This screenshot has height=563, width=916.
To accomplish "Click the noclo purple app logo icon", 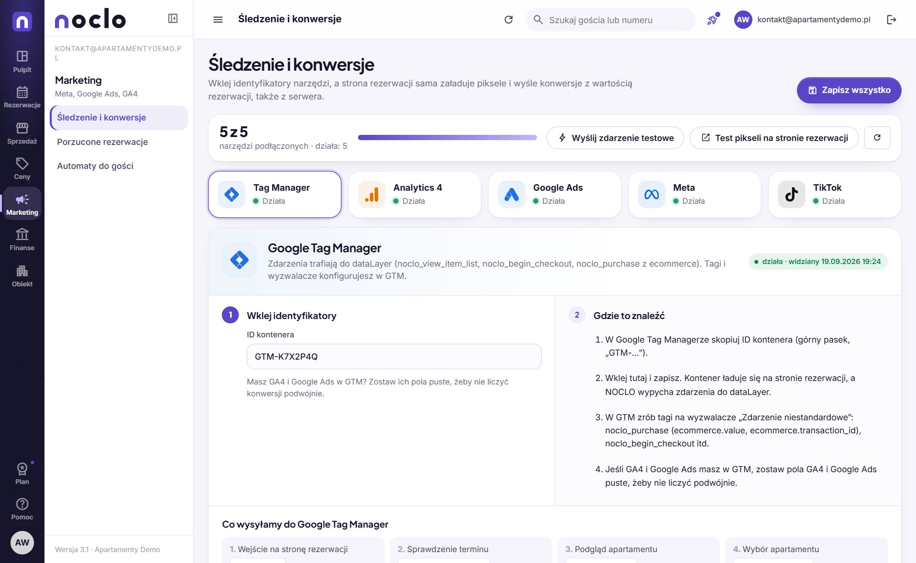I will click(x=22, y=21).
